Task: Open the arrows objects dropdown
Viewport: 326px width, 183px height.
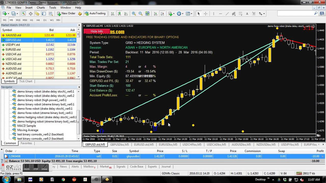Action: click(262, 13)
